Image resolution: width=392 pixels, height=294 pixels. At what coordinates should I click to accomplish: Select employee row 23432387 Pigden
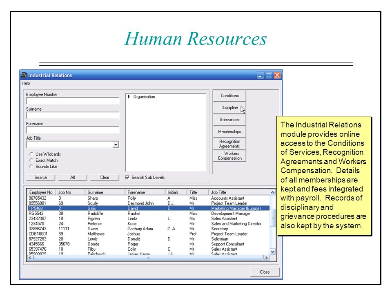pos(148,218)
